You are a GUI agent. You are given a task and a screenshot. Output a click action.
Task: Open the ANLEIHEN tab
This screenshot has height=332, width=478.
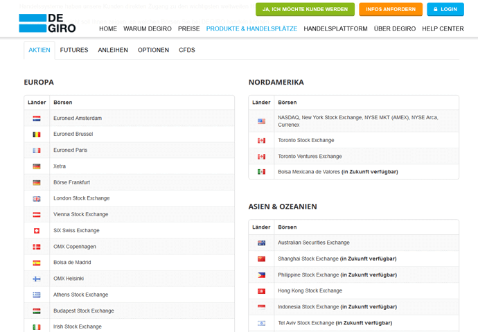click(x=113, y=50)
